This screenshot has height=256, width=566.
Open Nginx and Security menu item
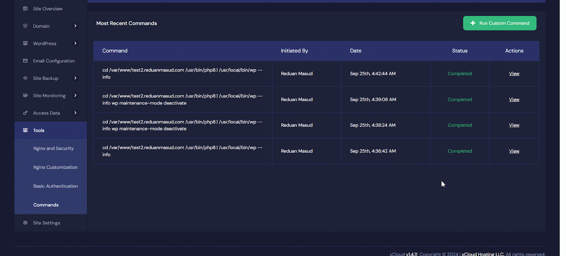[x=53, y=149]
